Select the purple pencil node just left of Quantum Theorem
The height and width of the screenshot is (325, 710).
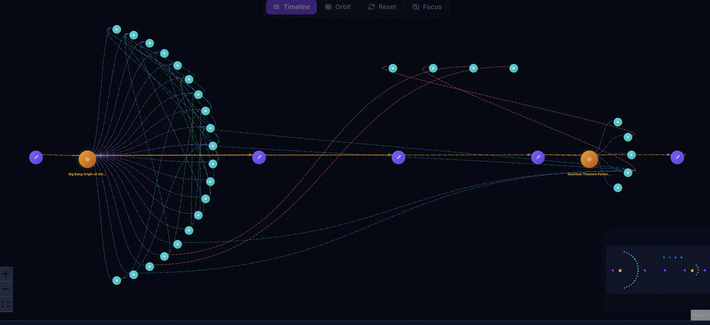pos(538,157)
